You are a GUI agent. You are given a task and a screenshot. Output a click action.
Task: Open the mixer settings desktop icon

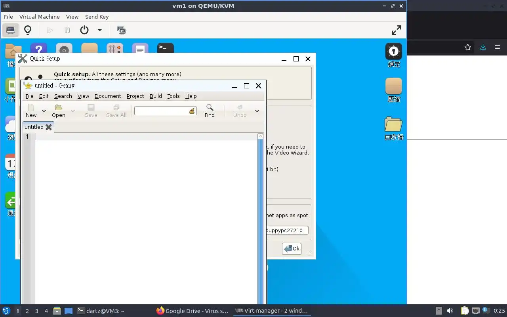pyautogui.click(x=115, y=48)
